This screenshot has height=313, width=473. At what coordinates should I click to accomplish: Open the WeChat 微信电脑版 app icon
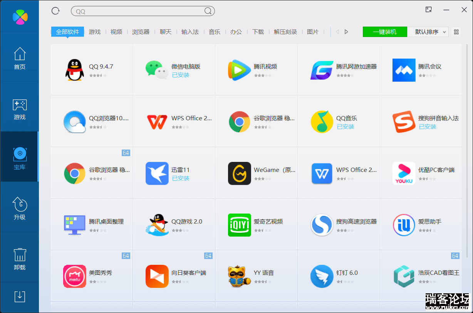tap(157, 70)
